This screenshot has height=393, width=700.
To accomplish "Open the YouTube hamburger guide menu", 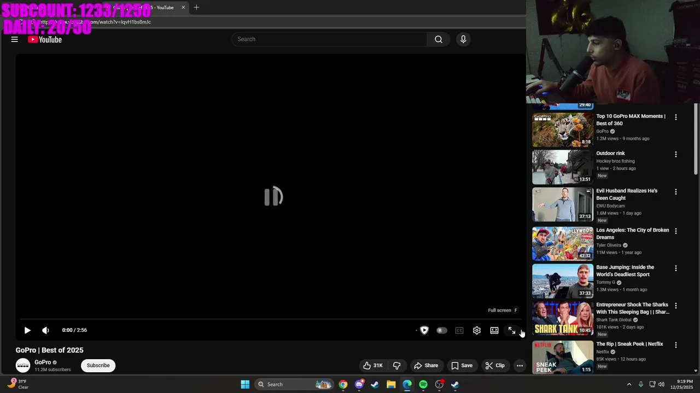I will [x=15, y=39].
